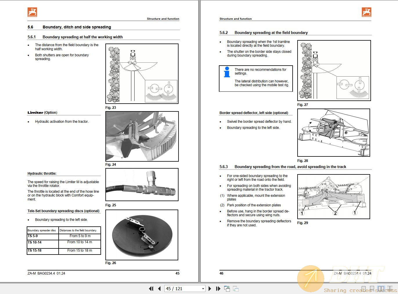Click the Fig. 28 border deflector drawing
The image size is (398, 294).
pos(334,133)
